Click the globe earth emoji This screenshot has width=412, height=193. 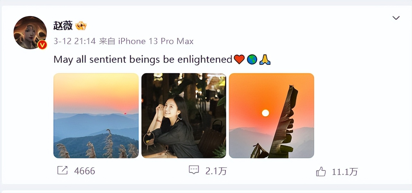coord(252,60)
